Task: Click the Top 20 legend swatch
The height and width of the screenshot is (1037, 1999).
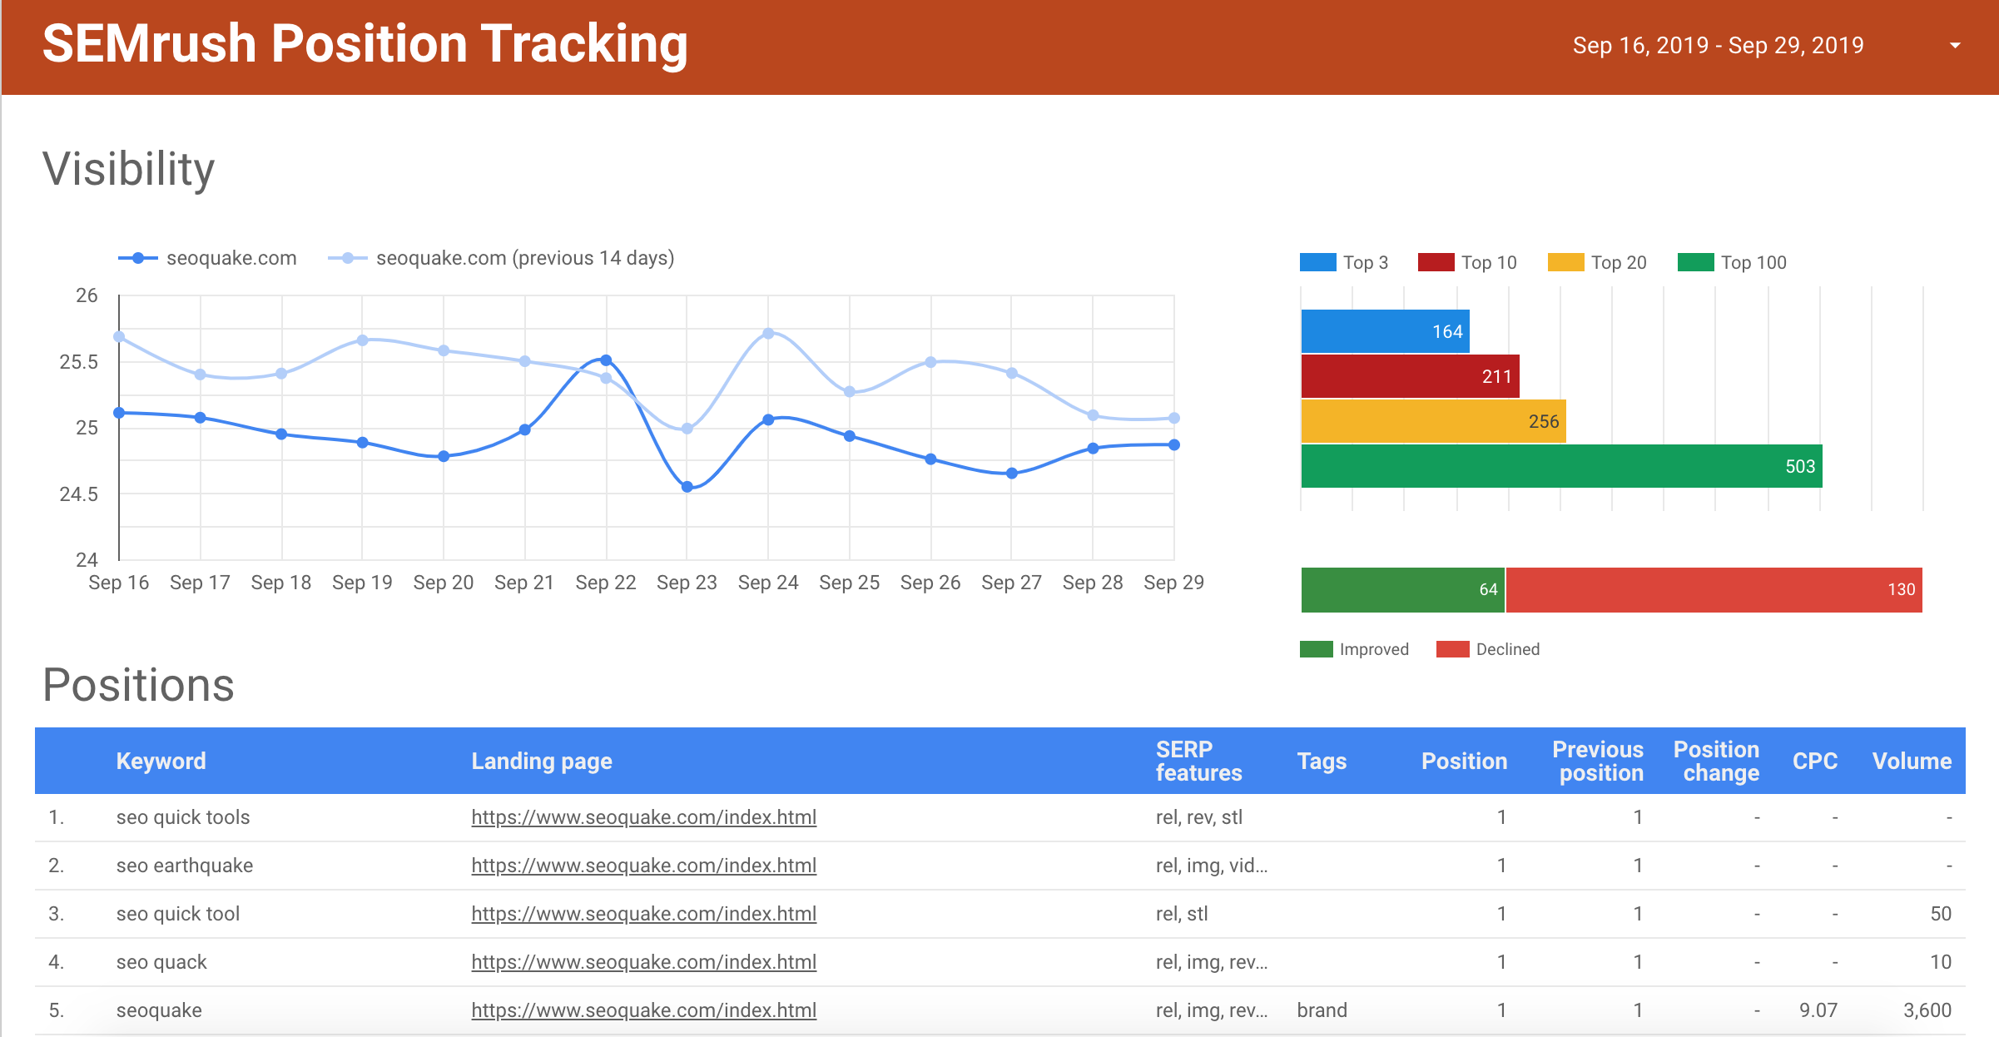Action: [x=1565, y=262]
